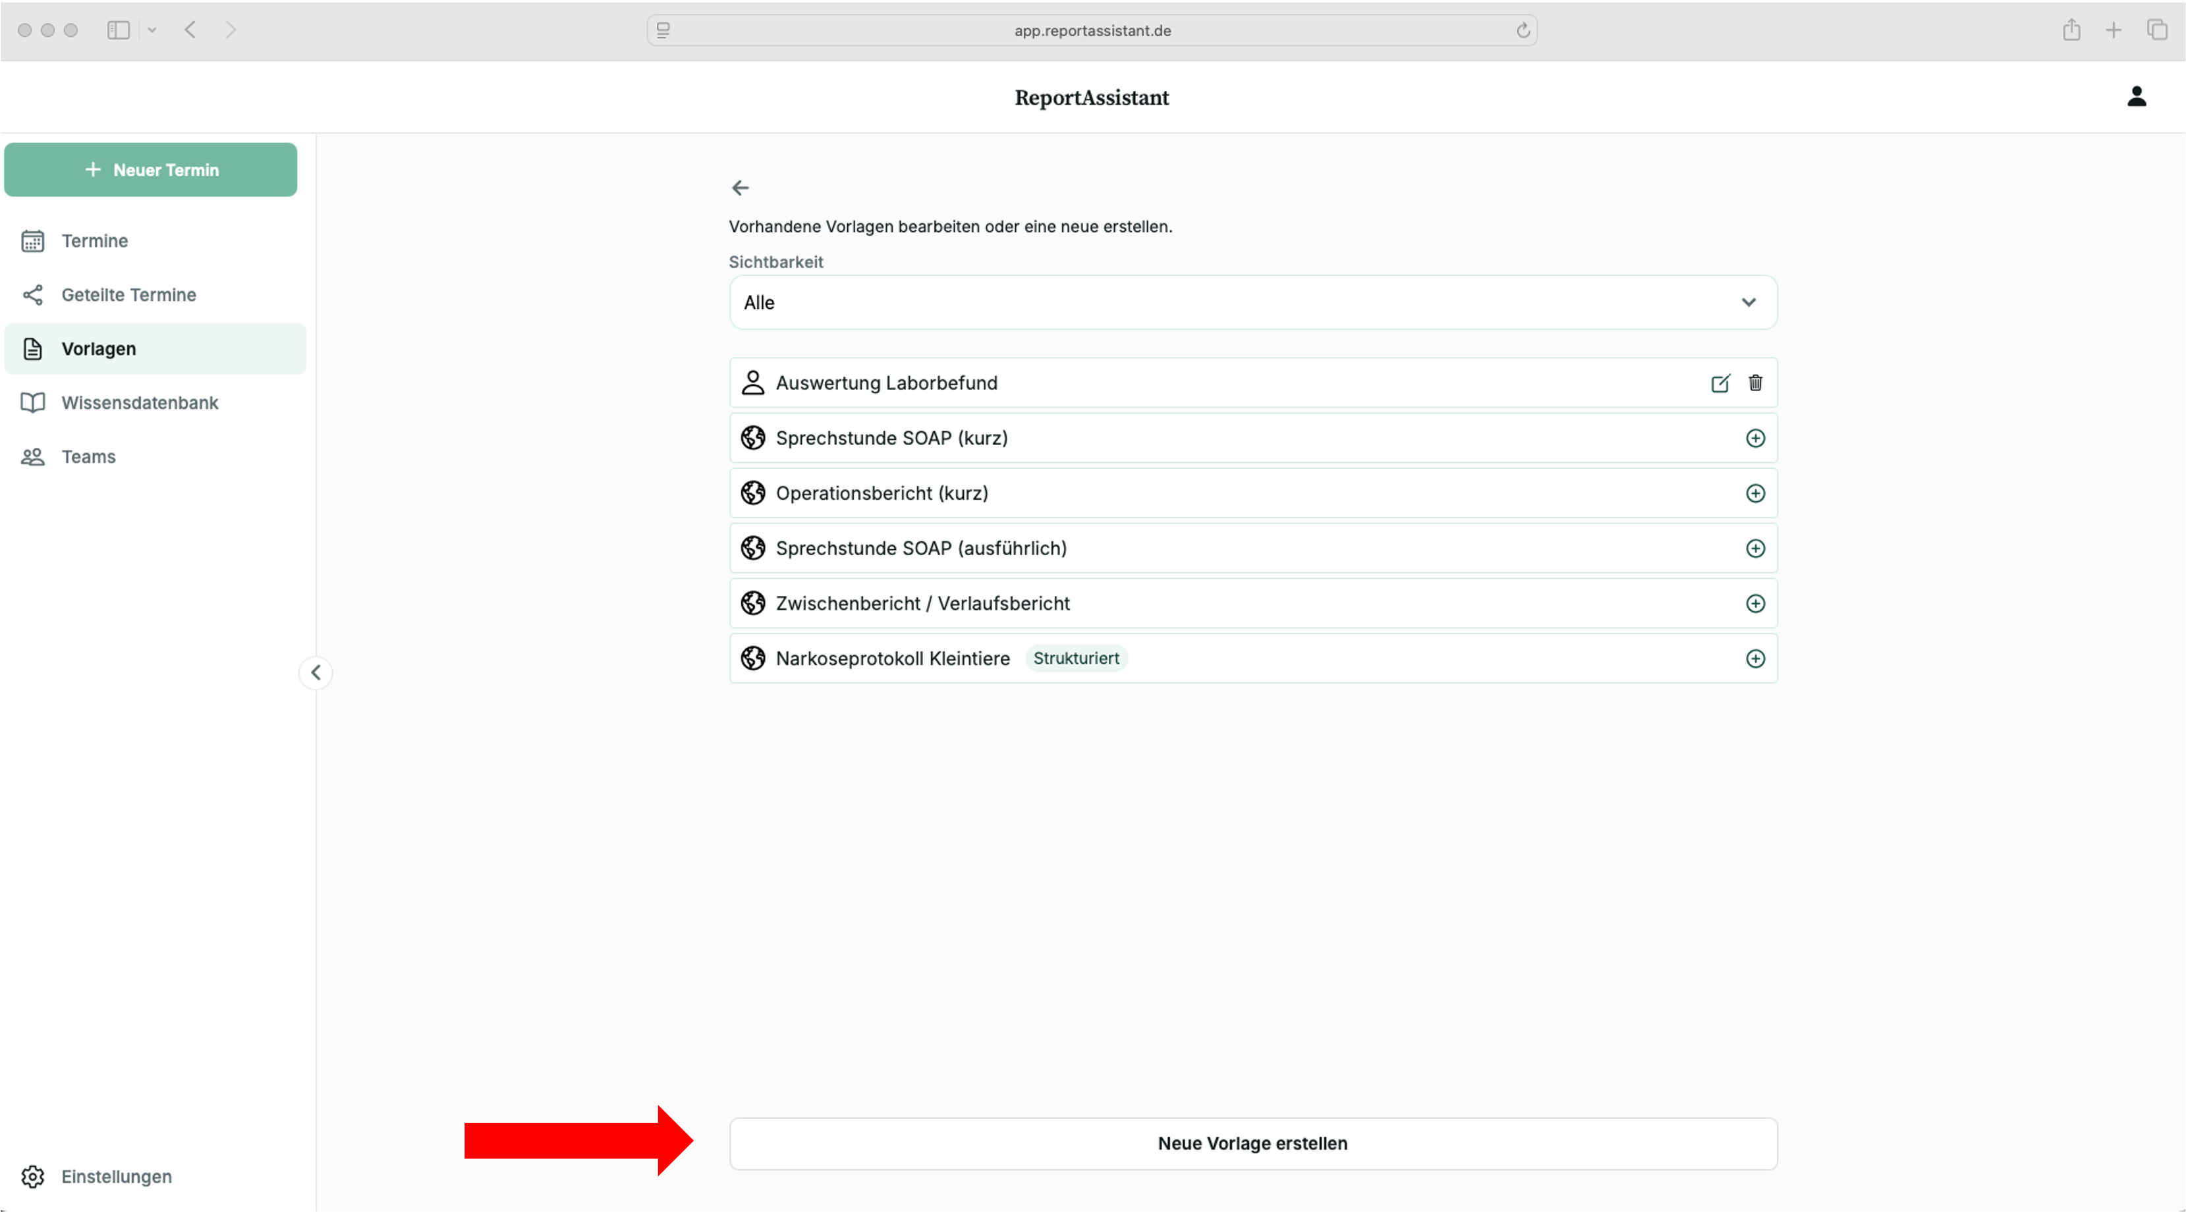Click the globe icon of Sprechstunde SOAP (kurz)
This screenshot has height=1213, width=2186.
[752, 438]
